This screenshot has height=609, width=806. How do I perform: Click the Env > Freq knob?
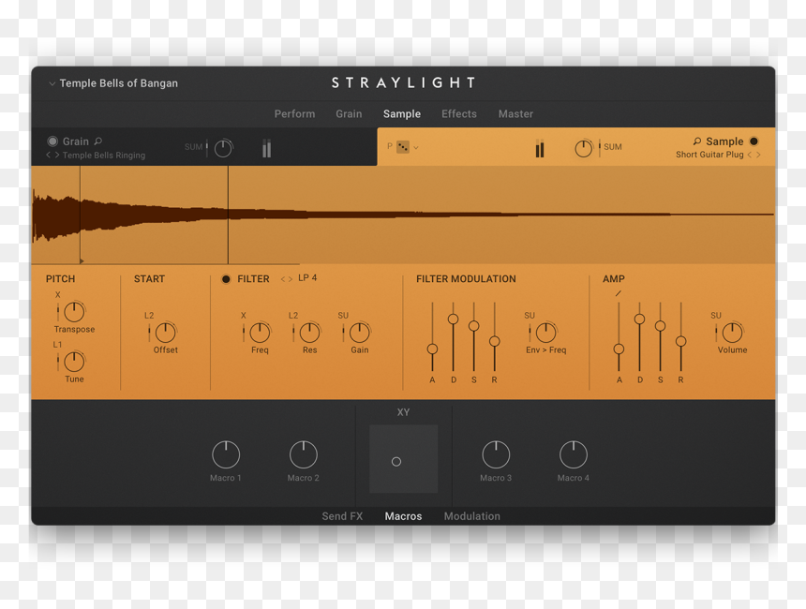(x=545, y=333)
